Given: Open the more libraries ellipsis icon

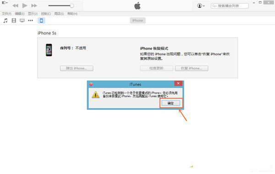Looking at the screenshot, I should tap(31, 21).
